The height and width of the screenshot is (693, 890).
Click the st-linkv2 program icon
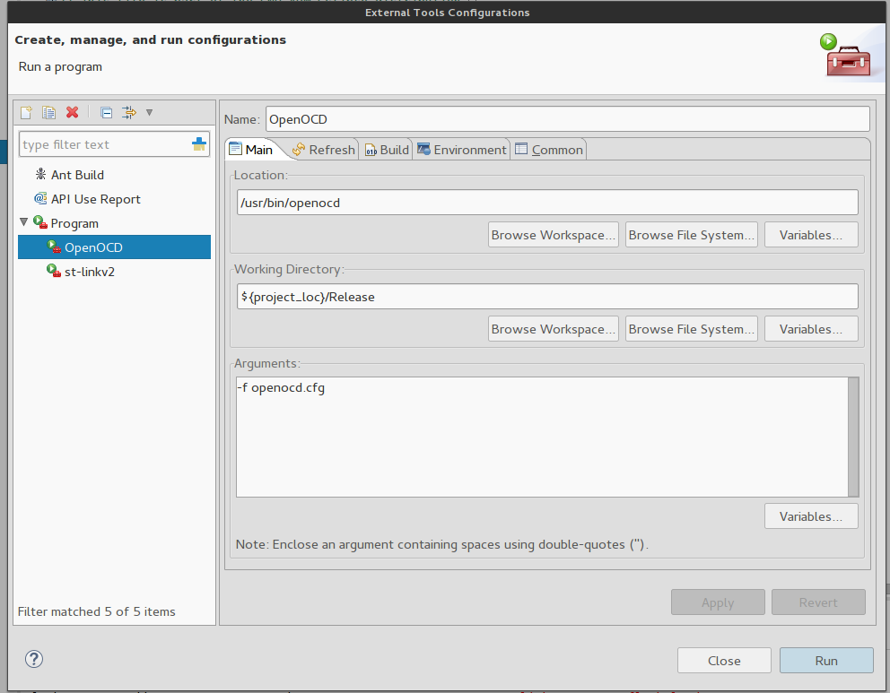[54, 271]
